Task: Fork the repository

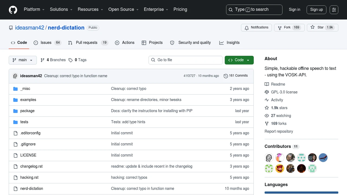Action: [289, 28]
